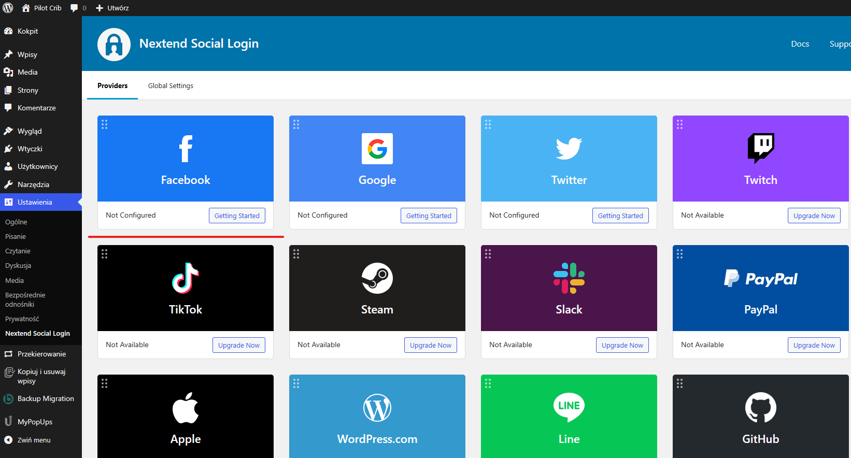This screenshot has width=851, height=458.
Task: Click the Google logo on its card
Action: (377, 149)
